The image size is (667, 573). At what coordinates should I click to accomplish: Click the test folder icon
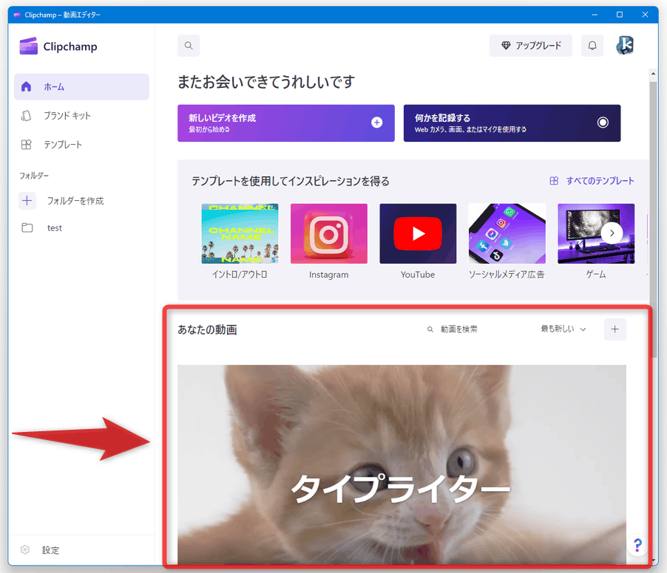point(27,227)
